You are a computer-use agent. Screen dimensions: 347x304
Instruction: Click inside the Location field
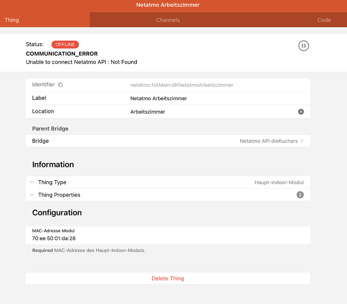(x=148, y=111)
